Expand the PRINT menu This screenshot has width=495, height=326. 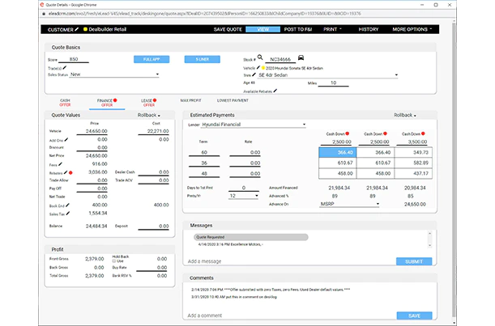tap(332, 29)
